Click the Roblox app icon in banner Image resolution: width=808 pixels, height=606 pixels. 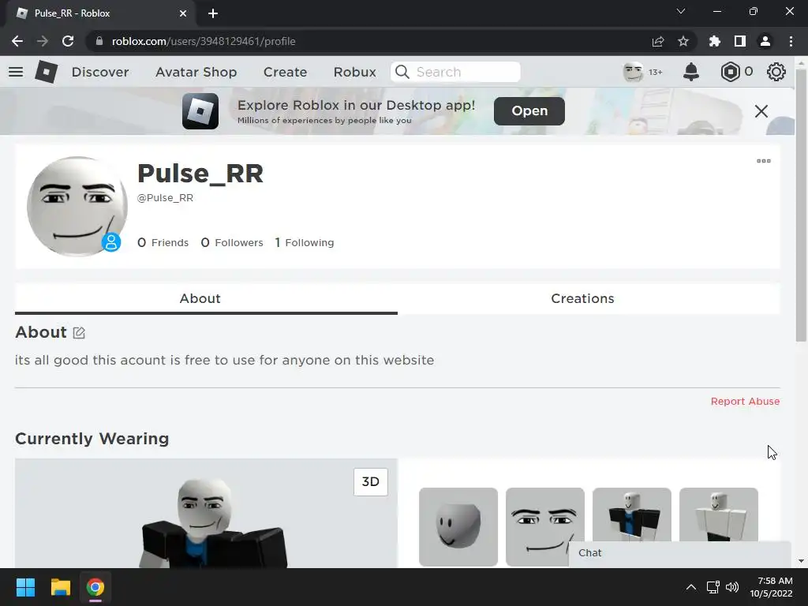point(200,111)
